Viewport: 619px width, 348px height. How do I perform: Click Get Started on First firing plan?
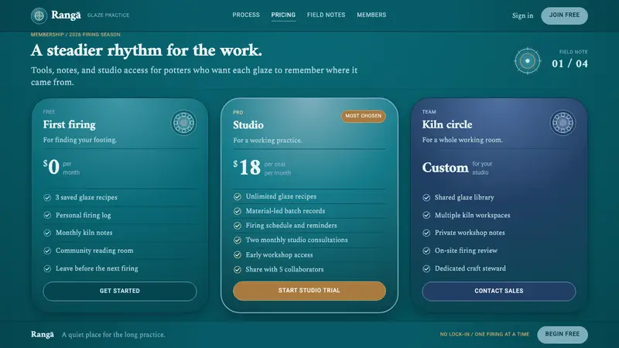point(120,292)
